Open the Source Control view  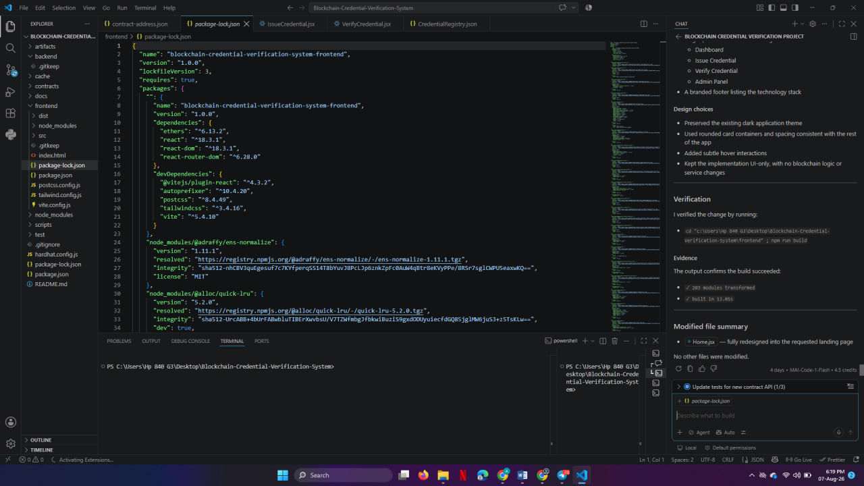tap(10, 70)
